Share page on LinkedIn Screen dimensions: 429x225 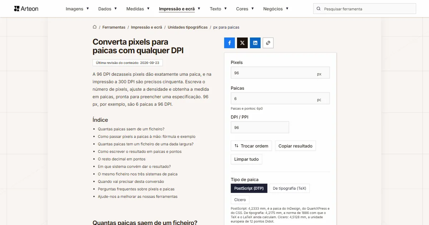255,43
